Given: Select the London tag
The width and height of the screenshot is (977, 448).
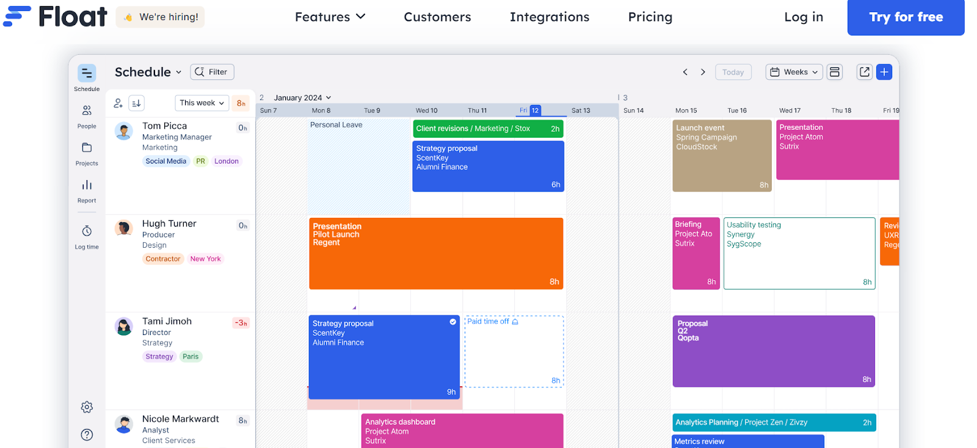Looking at the screenshot, I should [x=227, y=161].
